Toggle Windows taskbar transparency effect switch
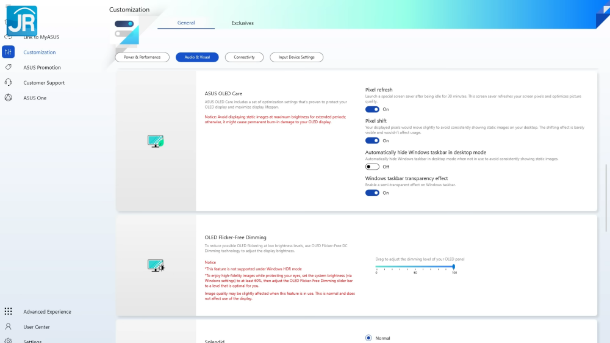 [372, 193]
